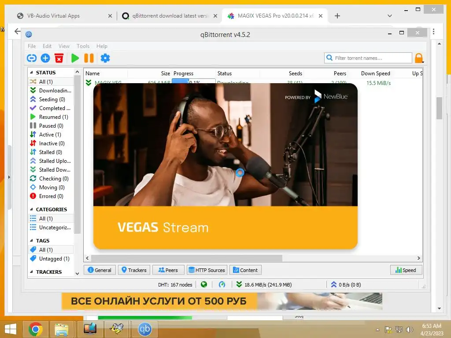Collapse the STATUS section
The width and height of the screenshot is (451, 338).
pyautogui.click(x=31, y=73)
